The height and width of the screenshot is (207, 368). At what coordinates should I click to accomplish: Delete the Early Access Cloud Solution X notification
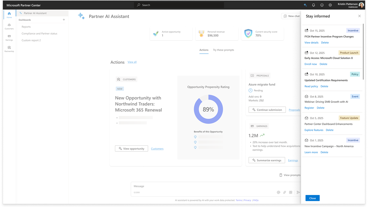(323, 64)
